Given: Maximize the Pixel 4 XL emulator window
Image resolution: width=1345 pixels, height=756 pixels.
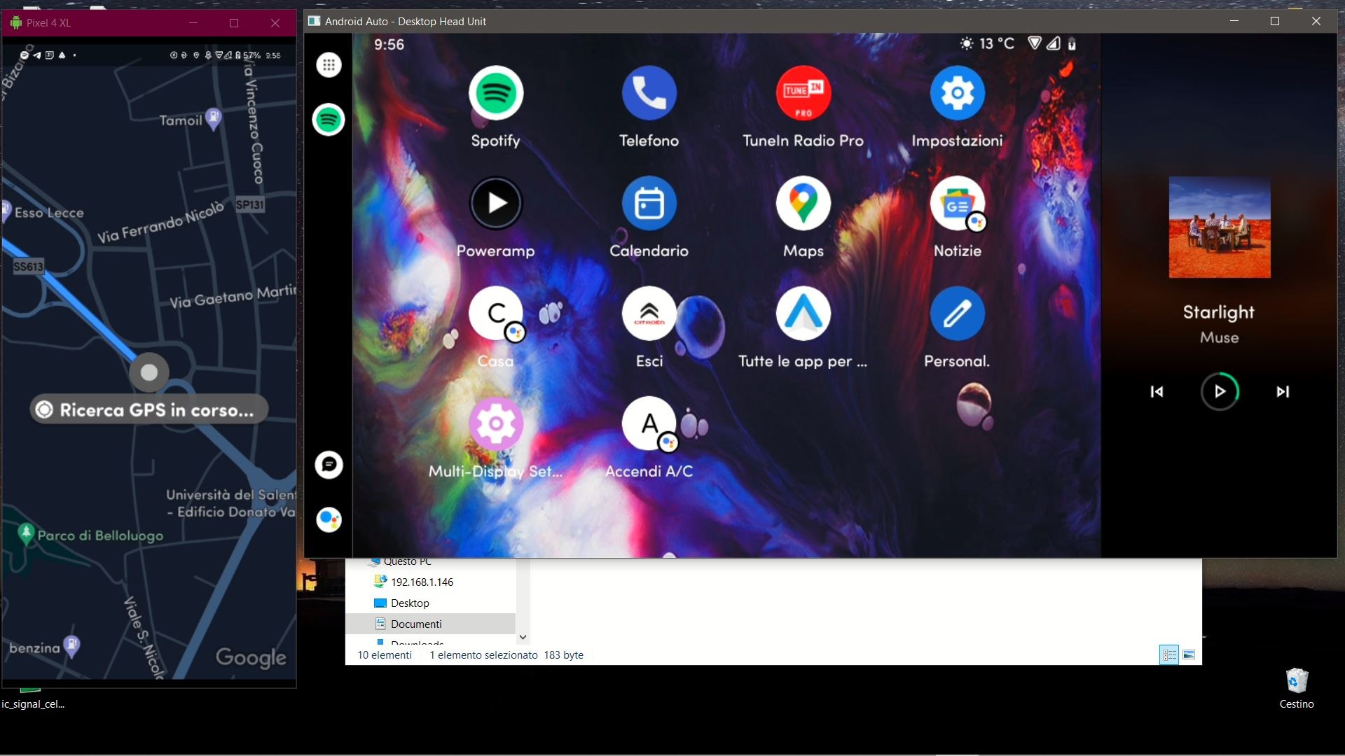Looking at the screenshot, I should click(234, 23).
